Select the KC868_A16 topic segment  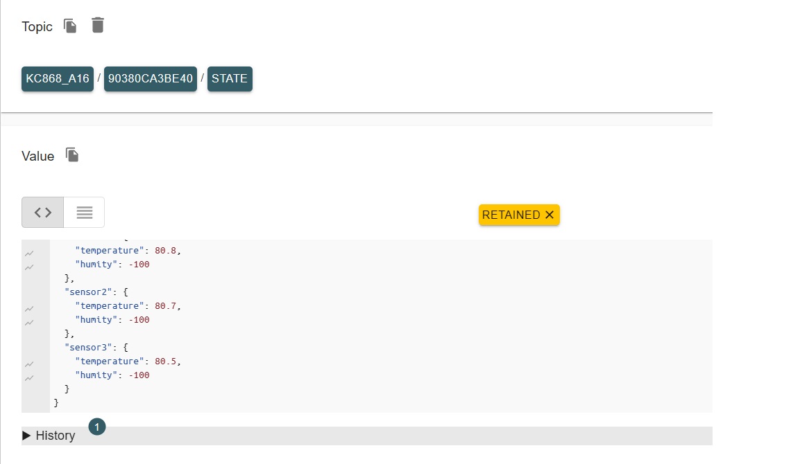pos(58,79)
